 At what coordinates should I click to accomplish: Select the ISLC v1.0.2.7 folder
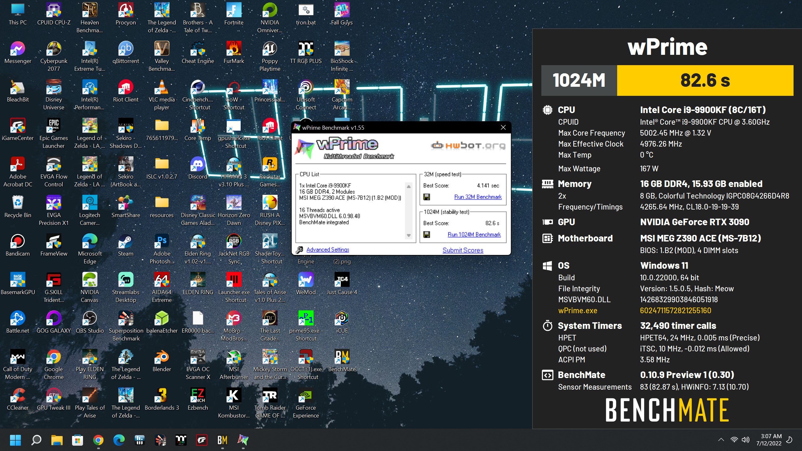pyautogui.click(x=162, y=168)
